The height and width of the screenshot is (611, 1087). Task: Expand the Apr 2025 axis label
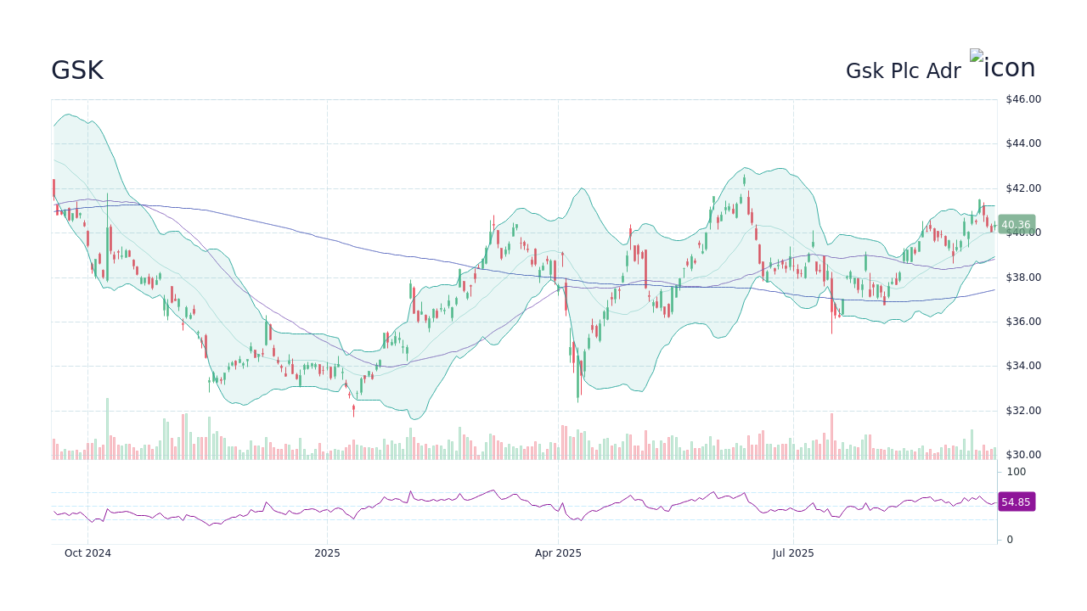[x=558, y=552]
